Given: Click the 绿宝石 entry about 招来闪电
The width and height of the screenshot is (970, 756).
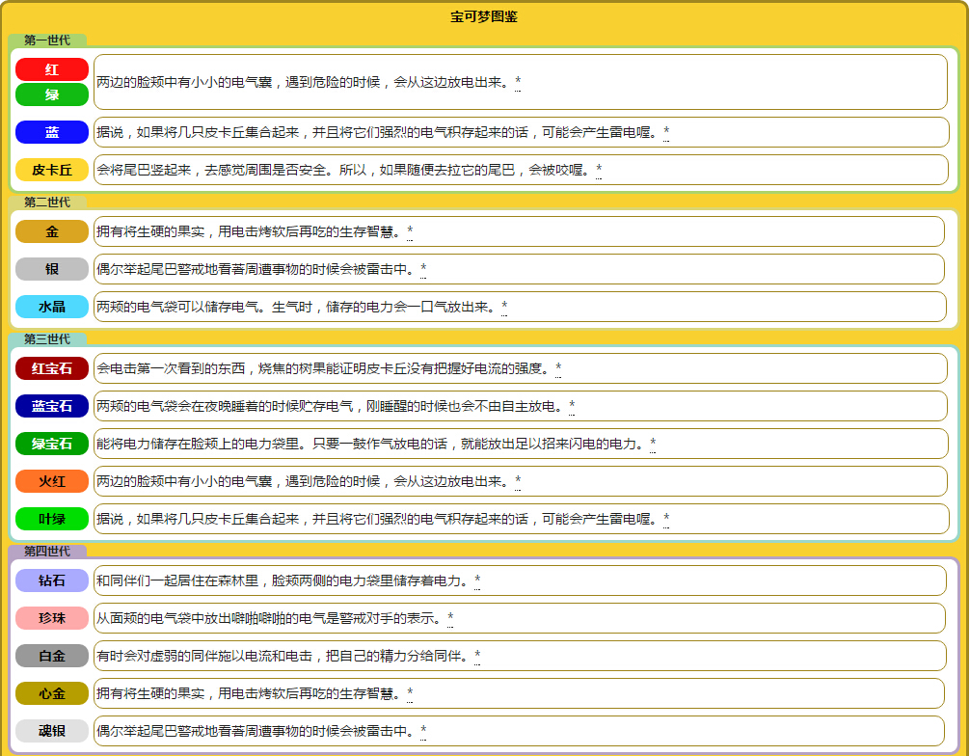Looking at the screenshot, I should pos(371,445).
